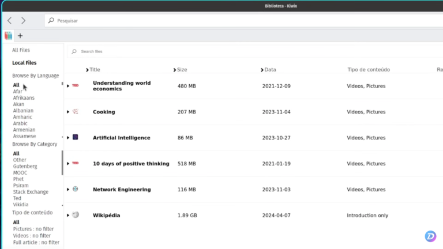Toggle the Videos : no filter option
The width and height of the screenshot is (443, 249).
coord(32,236)
